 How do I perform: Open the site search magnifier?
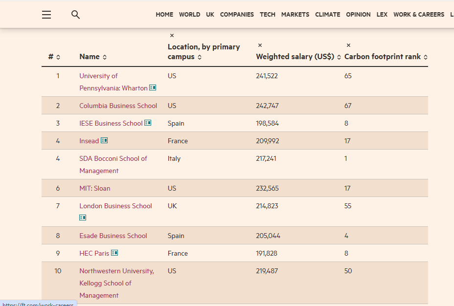75,15
